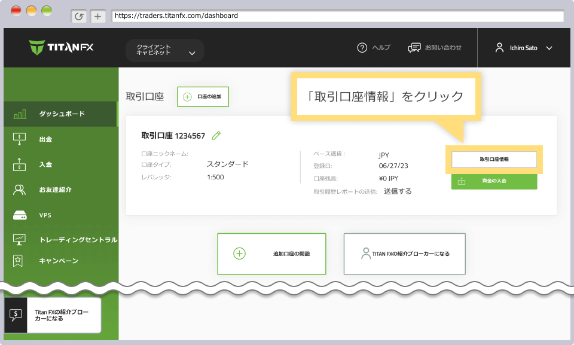Click the help question mark icon
This screenshot has width=574, height=345.
point(362,48)
